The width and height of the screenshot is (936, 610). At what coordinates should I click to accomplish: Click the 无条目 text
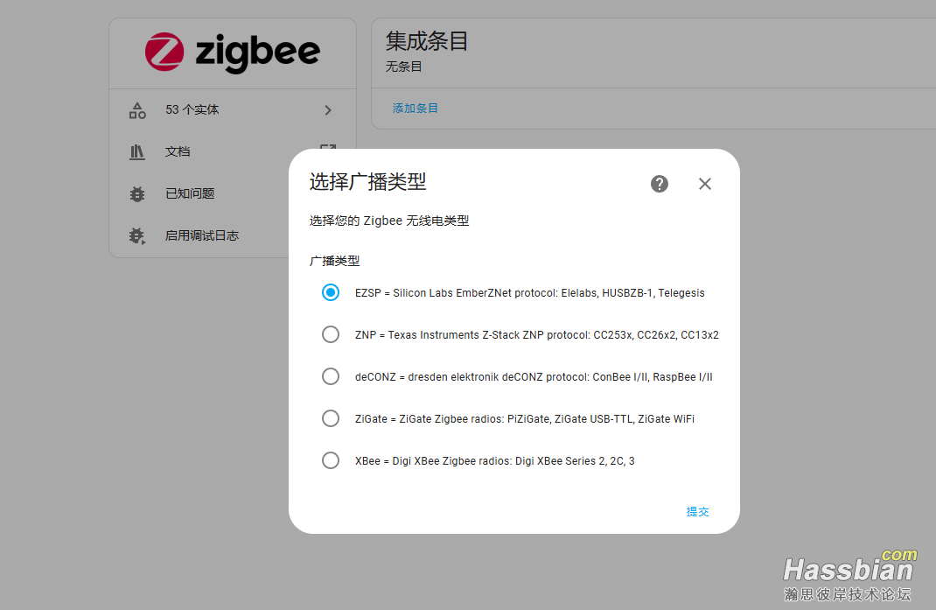click(x=403, y=67)
